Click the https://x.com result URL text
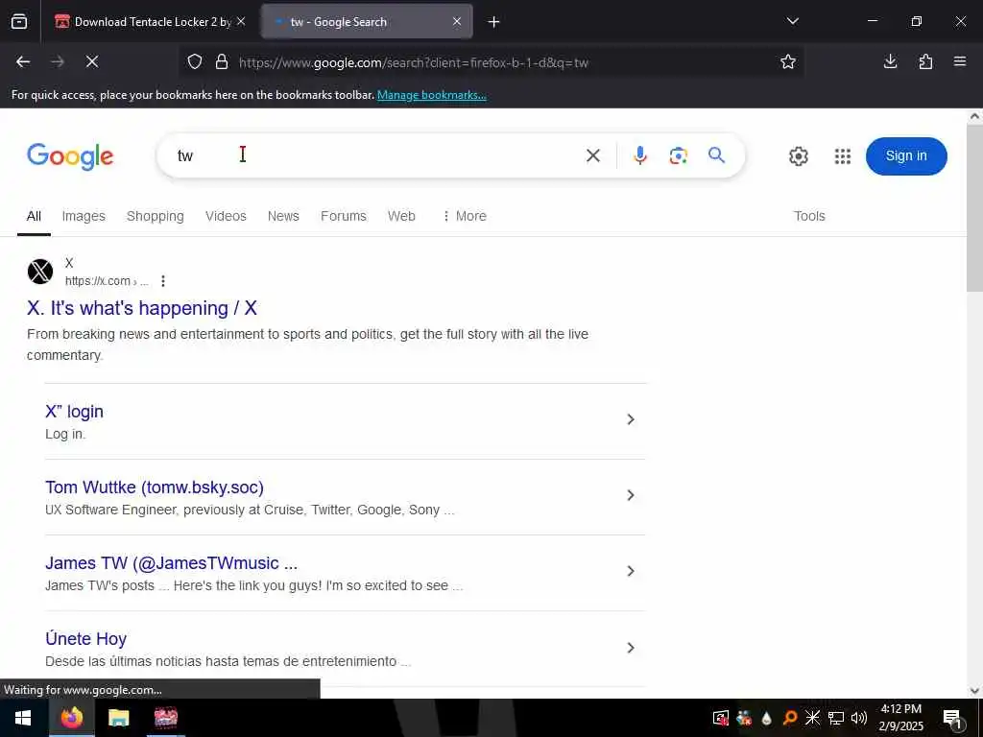This screenshot has height=737, width=983. click(x=107, y=281)
